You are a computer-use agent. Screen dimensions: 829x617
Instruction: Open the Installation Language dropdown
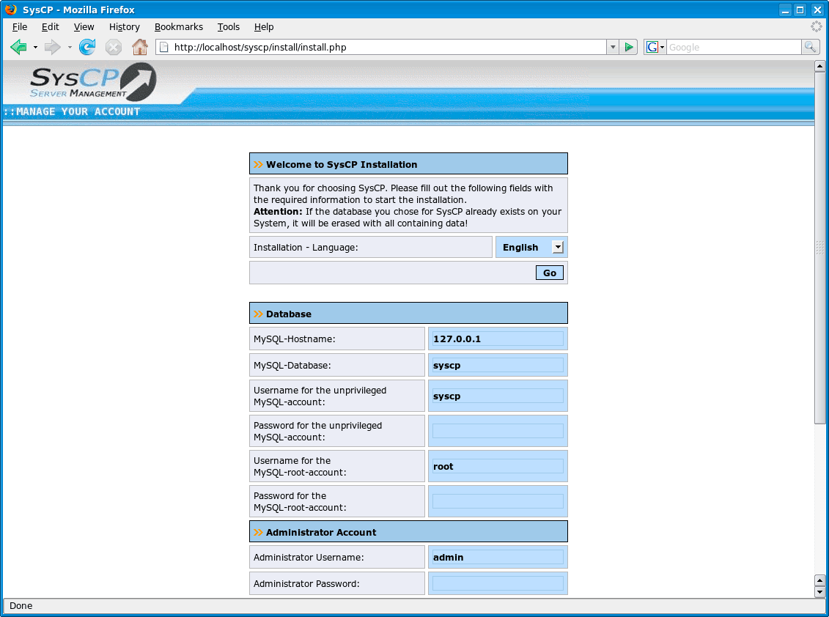click(532, 247)
